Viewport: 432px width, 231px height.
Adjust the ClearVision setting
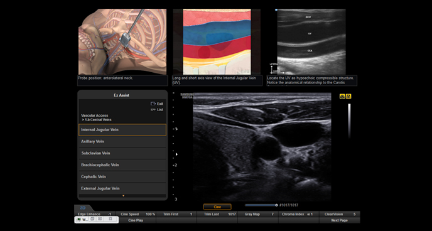(x=340, y=214)
